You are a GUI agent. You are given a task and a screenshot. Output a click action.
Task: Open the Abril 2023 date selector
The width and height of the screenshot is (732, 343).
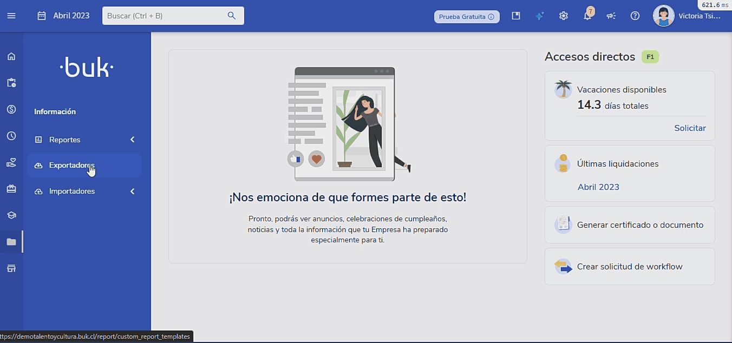[63, 16]
